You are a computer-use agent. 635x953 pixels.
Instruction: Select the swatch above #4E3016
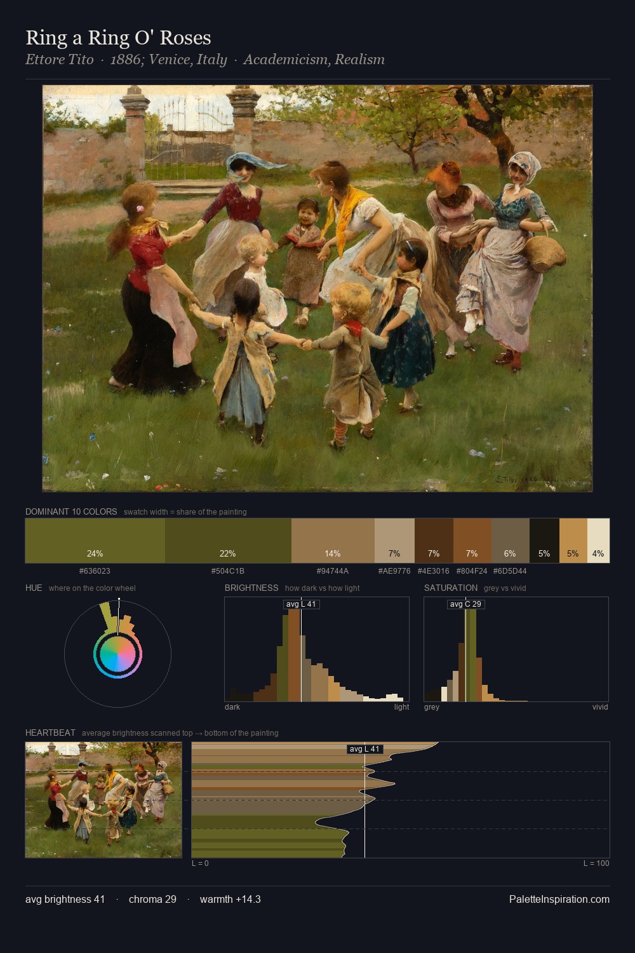(434, 541)
